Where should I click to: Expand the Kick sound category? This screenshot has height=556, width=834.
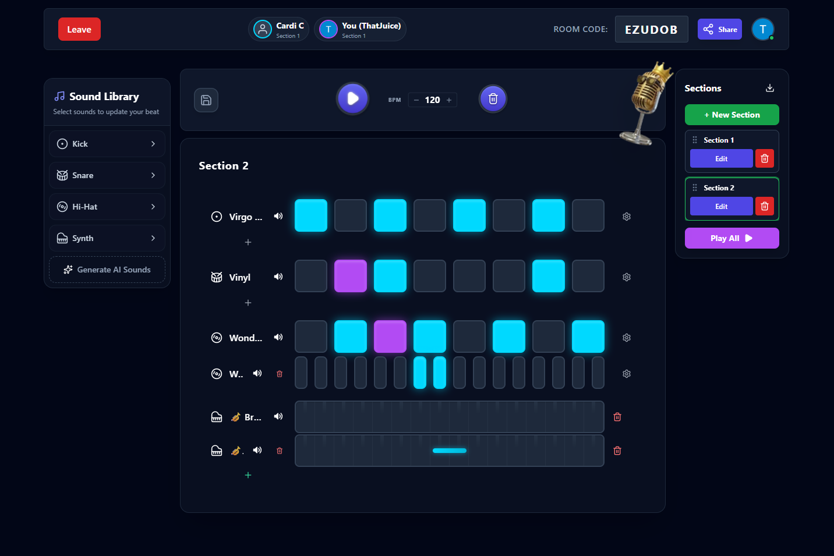[x=107, y=143]
